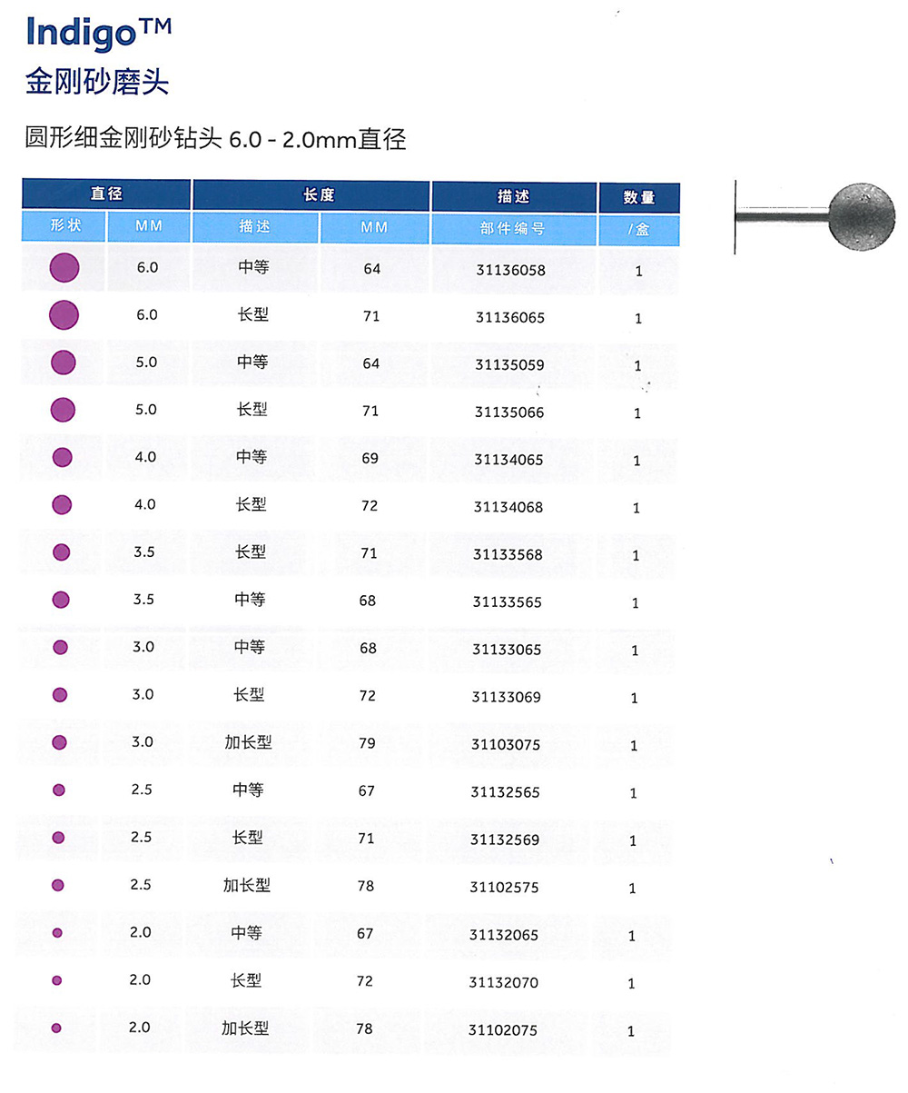
Task: Click 长型 in row 31133568
Action: tap(251, 551)
